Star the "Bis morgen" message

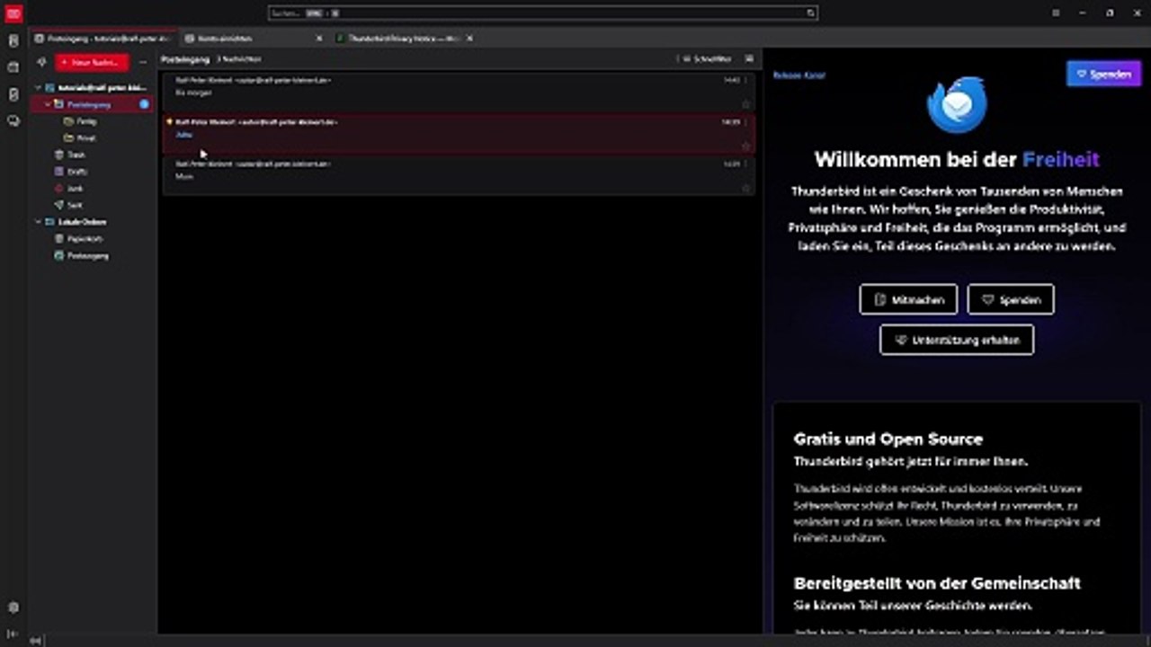[745, 104]
